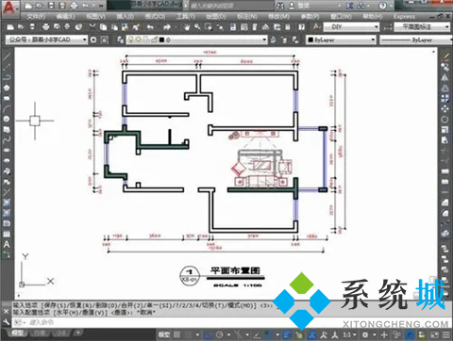
Task: Switch to the 模型 model tab
Action: coord(18,333)
